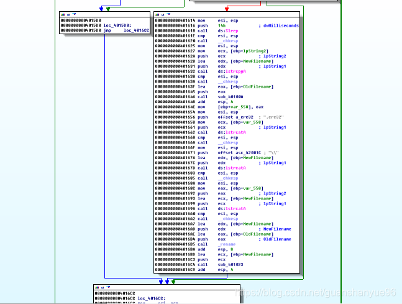The width and height of the screenshot is (402, 304).
Task: Click ds:lstrcatA at address 40169A
Action: pyautogui.click(x=232, y=208)
